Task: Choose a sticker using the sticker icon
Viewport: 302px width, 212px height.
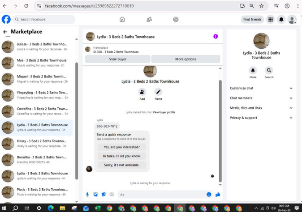Action: click(x=104, y=195)
